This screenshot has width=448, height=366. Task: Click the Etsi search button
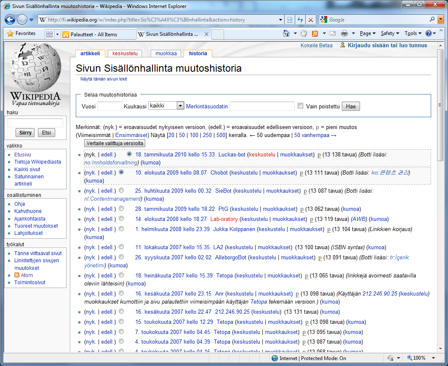[x=46, y=133]
